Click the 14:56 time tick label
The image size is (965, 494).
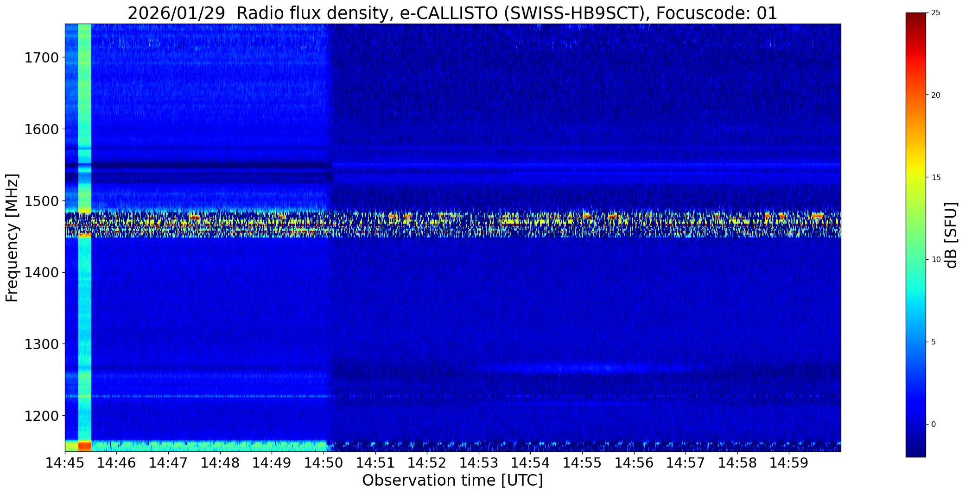pyautogui.click(x=634, y=463)
